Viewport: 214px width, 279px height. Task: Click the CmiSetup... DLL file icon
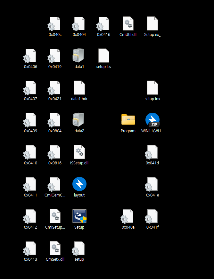[x=55, y=216]
